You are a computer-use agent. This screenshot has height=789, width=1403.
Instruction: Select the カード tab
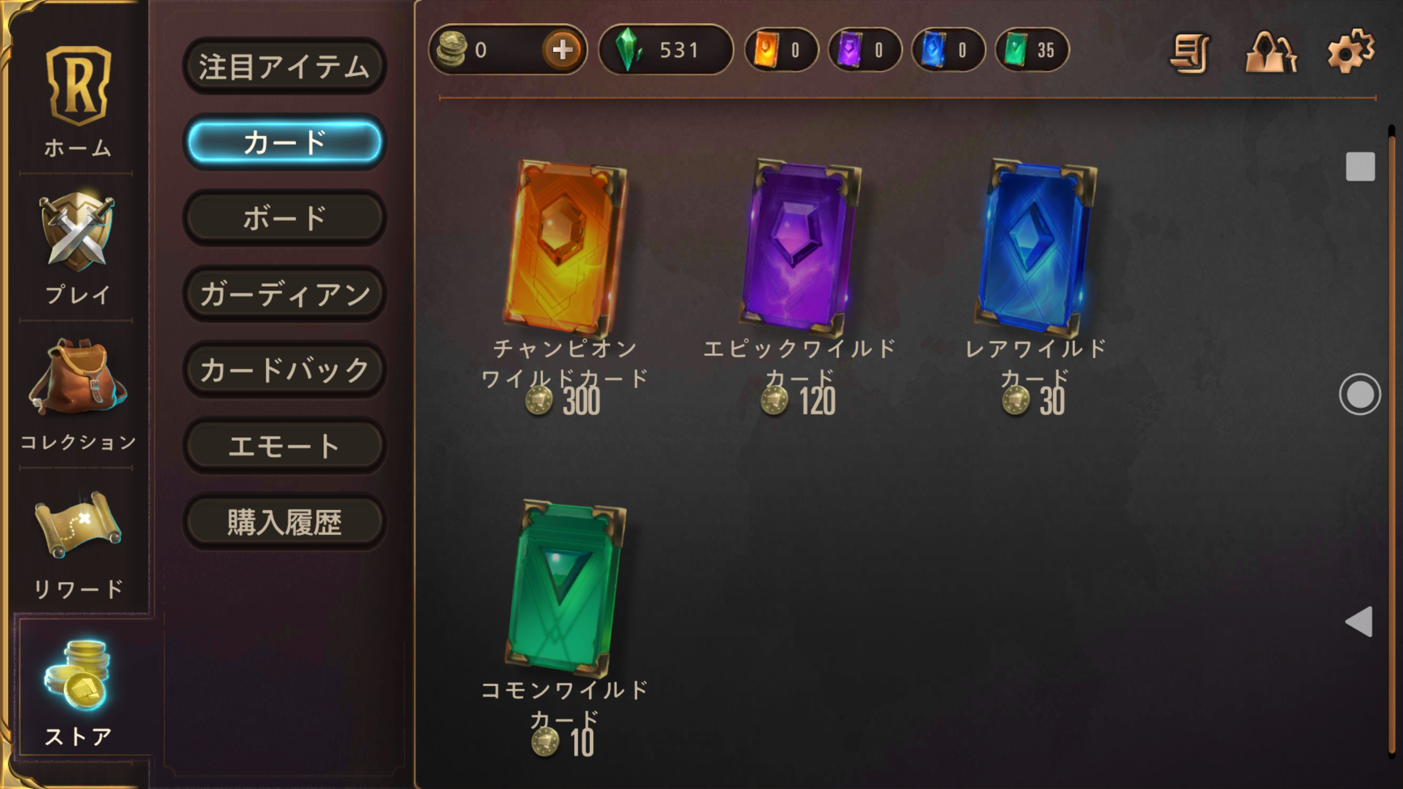tap(284, 142)
